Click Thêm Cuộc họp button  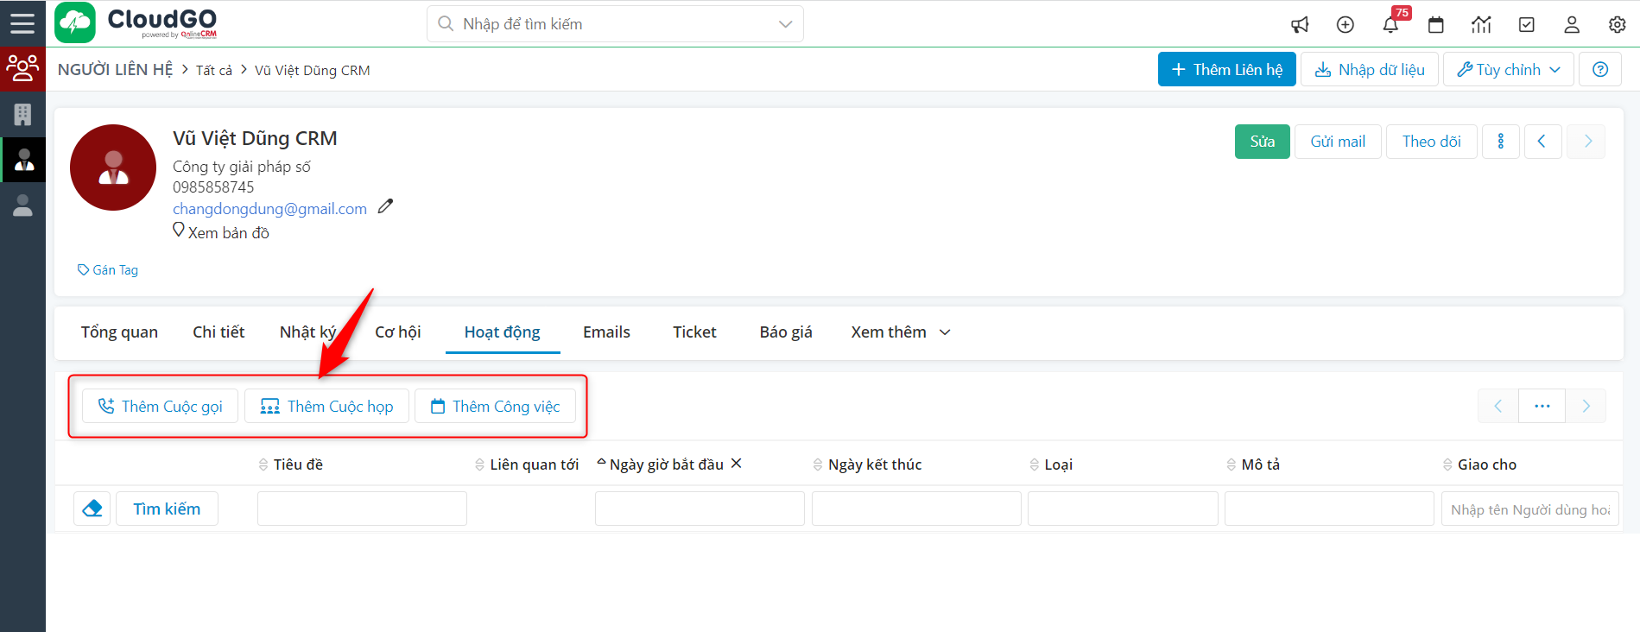tap(327, 406)
